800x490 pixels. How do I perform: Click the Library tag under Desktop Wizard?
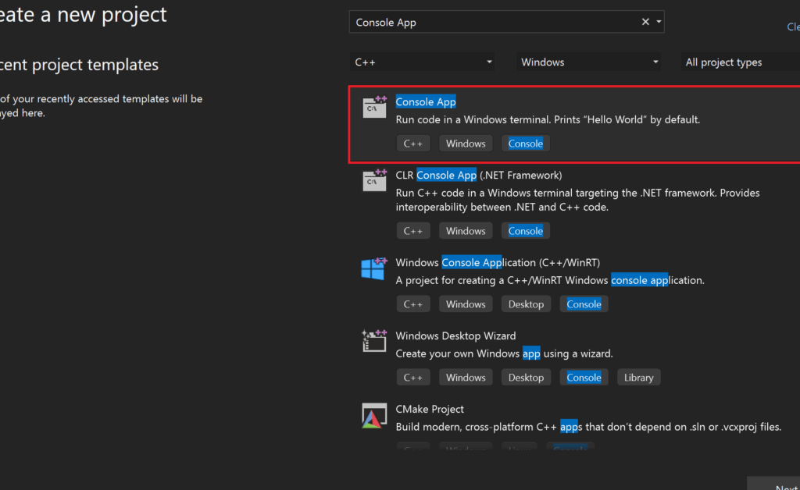coord(638,378)
